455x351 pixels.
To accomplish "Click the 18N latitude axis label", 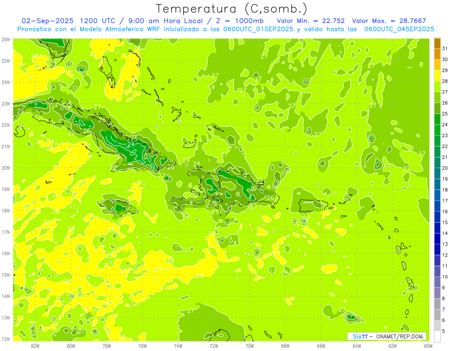I will pyautogui.click(x=5, y=211).
